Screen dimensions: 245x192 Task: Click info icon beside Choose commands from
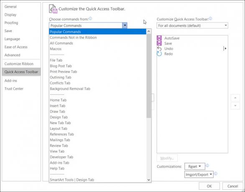point(90,19)
